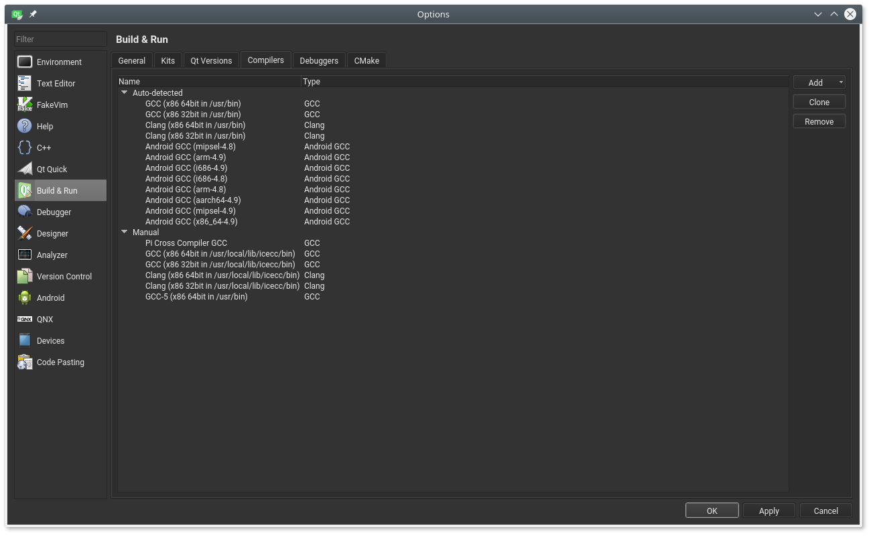The width and height of the screenshot is (871, 536).
Task: Click the Apply button
Action: tap(769, 511)
